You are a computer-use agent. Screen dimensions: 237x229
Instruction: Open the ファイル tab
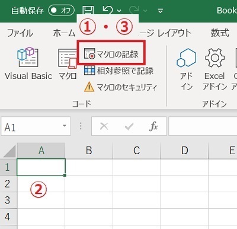click(x=20, y=33)
